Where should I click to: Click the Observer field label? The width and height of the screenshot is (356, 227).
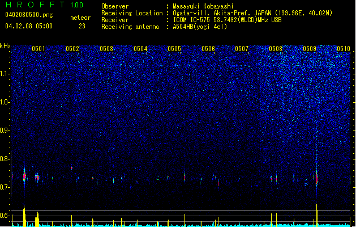115,6
